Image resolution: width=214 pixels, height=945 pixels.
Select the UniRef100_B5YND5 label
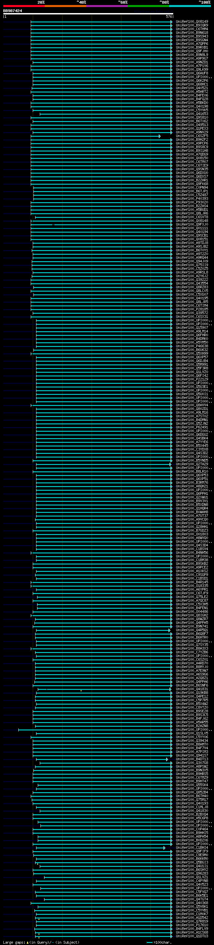[x=192, y=460]
